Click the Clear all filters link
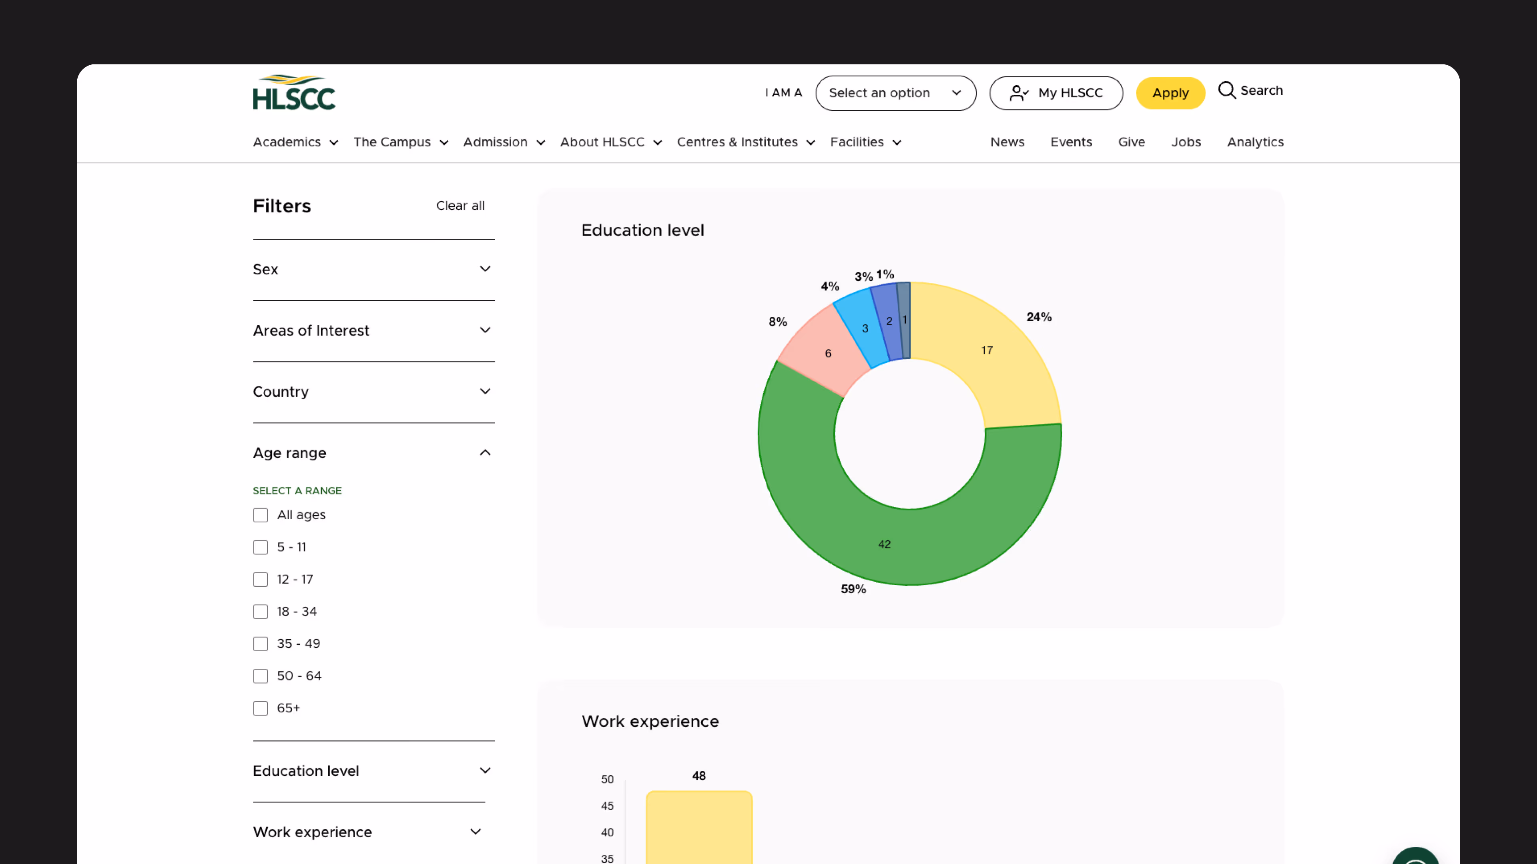This screenshot has height=864, width=1537. [459, 206]
